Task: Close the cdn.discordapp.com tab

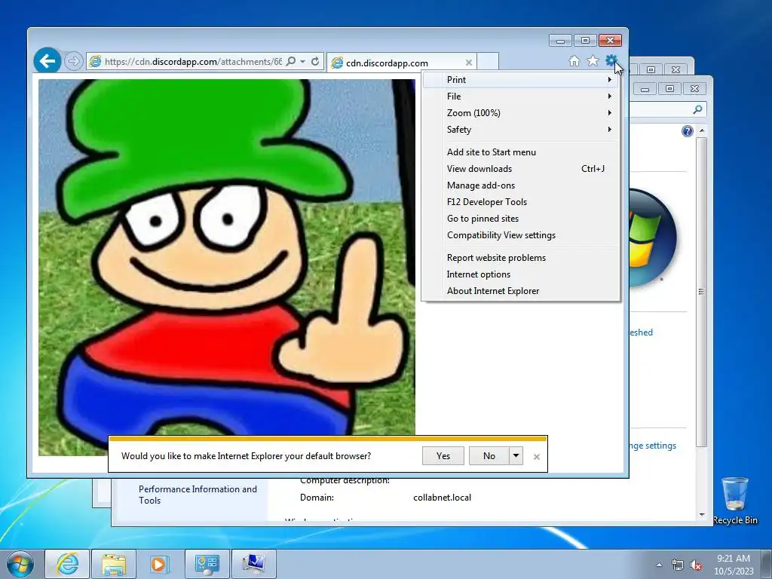Action: (x=469, y=63)
